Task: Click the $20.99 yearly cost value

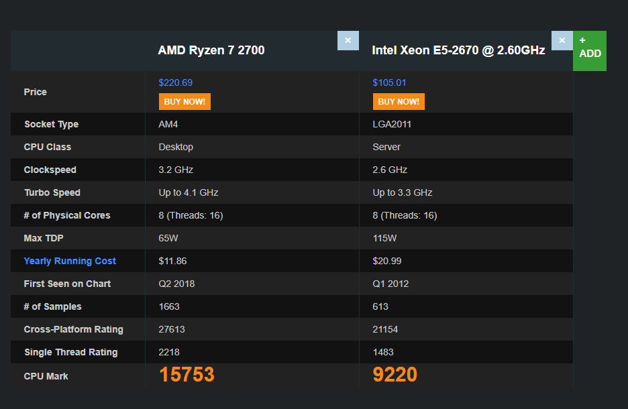Action: [387, 261]
